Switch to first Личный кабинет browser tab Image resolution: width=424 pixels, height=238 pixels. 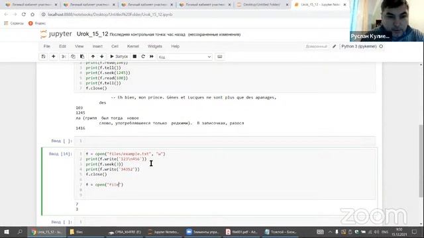pyautogui.click(x=31, y=5)
